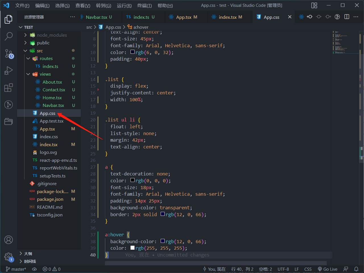Switch to the App.tsx editor tab

point(186,17)
